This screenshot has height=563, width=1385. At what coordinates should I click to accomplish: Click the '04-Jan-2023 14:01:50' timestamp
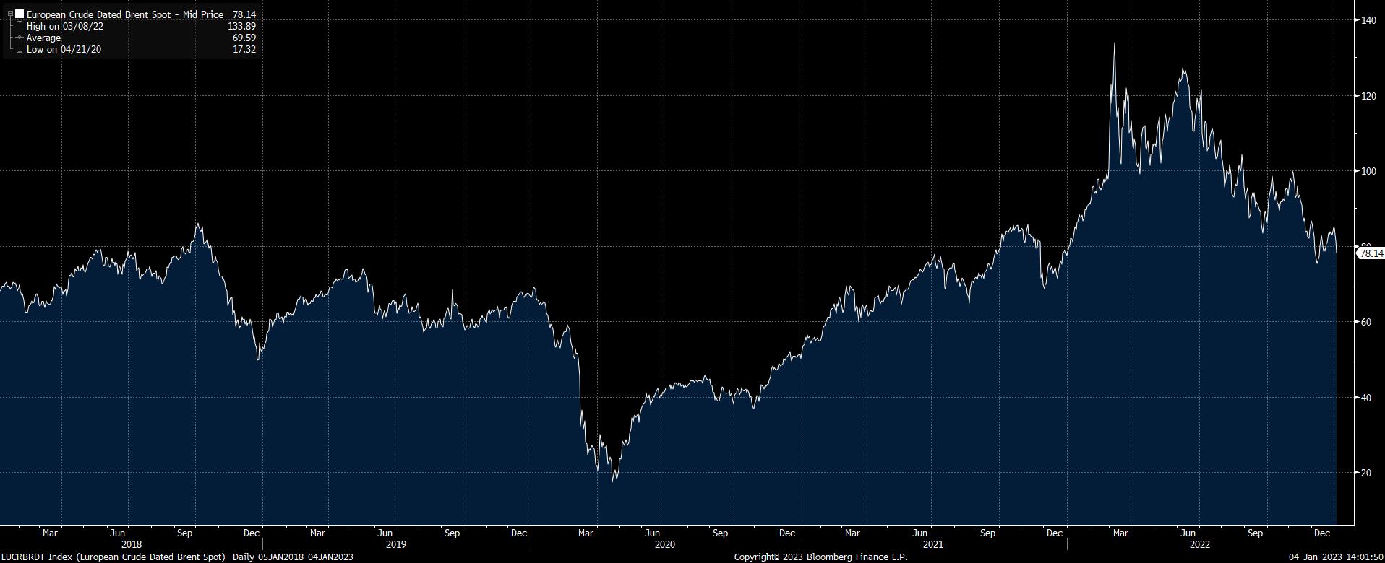[1336, 557]
